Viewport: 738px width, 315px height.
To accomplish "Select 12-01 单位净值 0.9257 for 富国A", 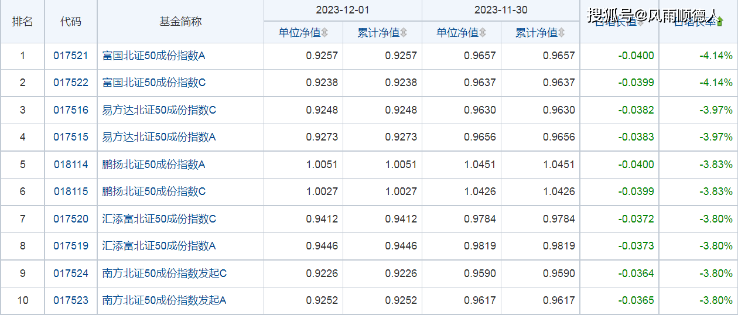I will (322, 56).
